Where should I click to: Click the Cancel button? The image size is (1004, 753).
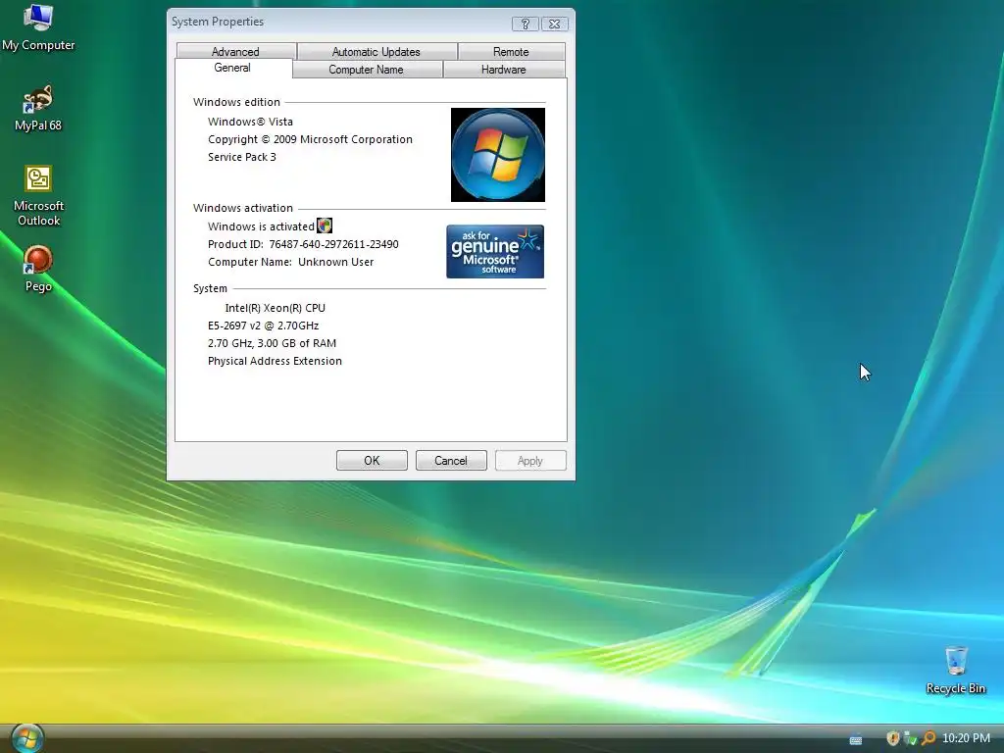point(451,461)
